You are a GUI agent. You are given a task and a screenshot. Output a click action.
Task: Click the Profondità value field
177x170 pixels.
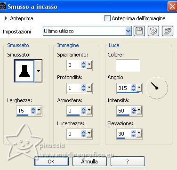(74, 88)
